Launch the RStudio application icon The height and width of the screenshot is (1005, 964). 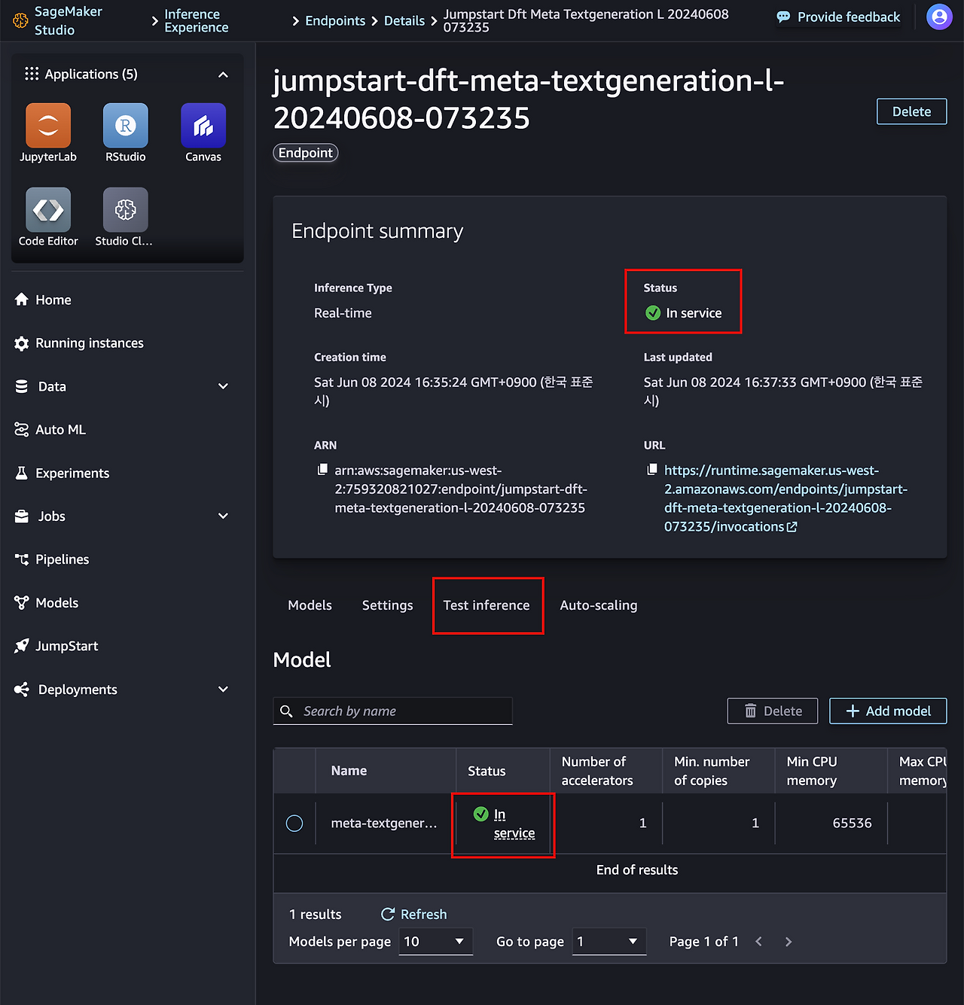click(x=126, y=125)
